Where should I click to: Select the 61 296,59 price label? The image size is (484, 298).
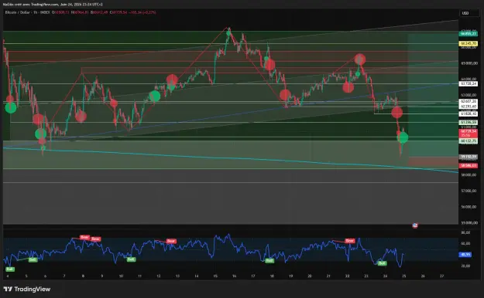pyautogui.click(x=469, y=123)
